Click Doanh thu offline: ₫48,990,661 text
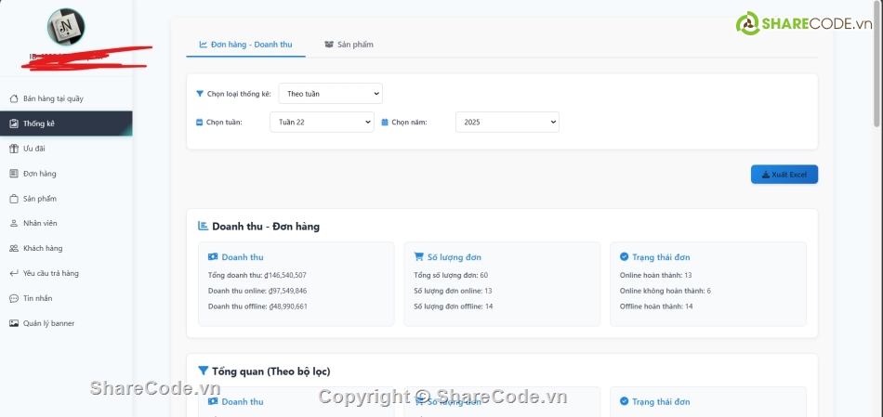The image size is (883, 417). [x=257, y=306]
